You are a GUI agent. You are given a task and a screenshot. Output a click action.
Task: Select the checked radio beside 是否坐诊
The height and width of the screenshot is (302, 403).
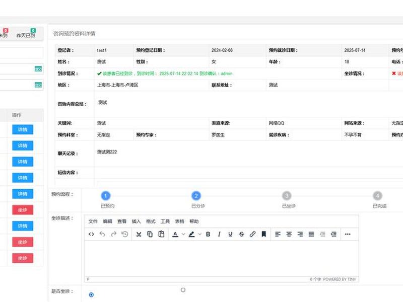pos(91,295)
